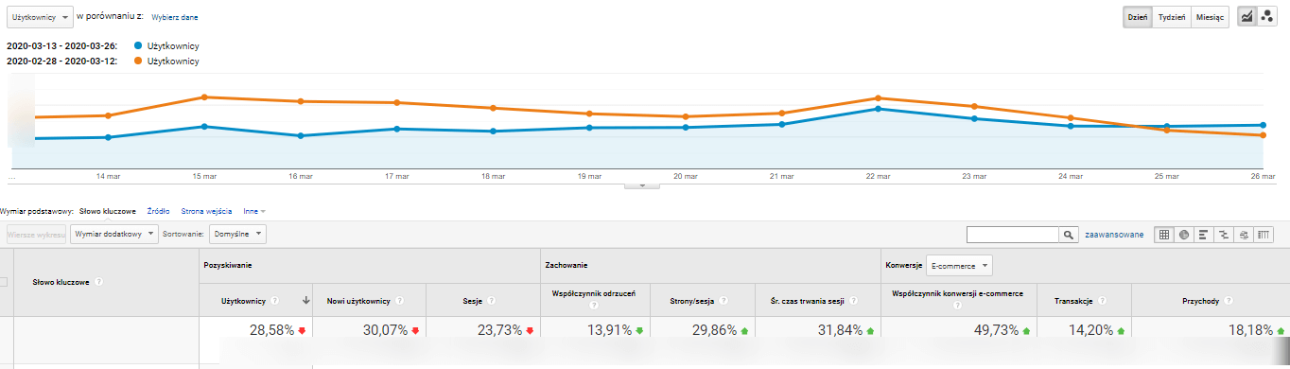Select the data table view icon
Viewport: 1290px width, 369px height.
click(x=1164, y=234)
